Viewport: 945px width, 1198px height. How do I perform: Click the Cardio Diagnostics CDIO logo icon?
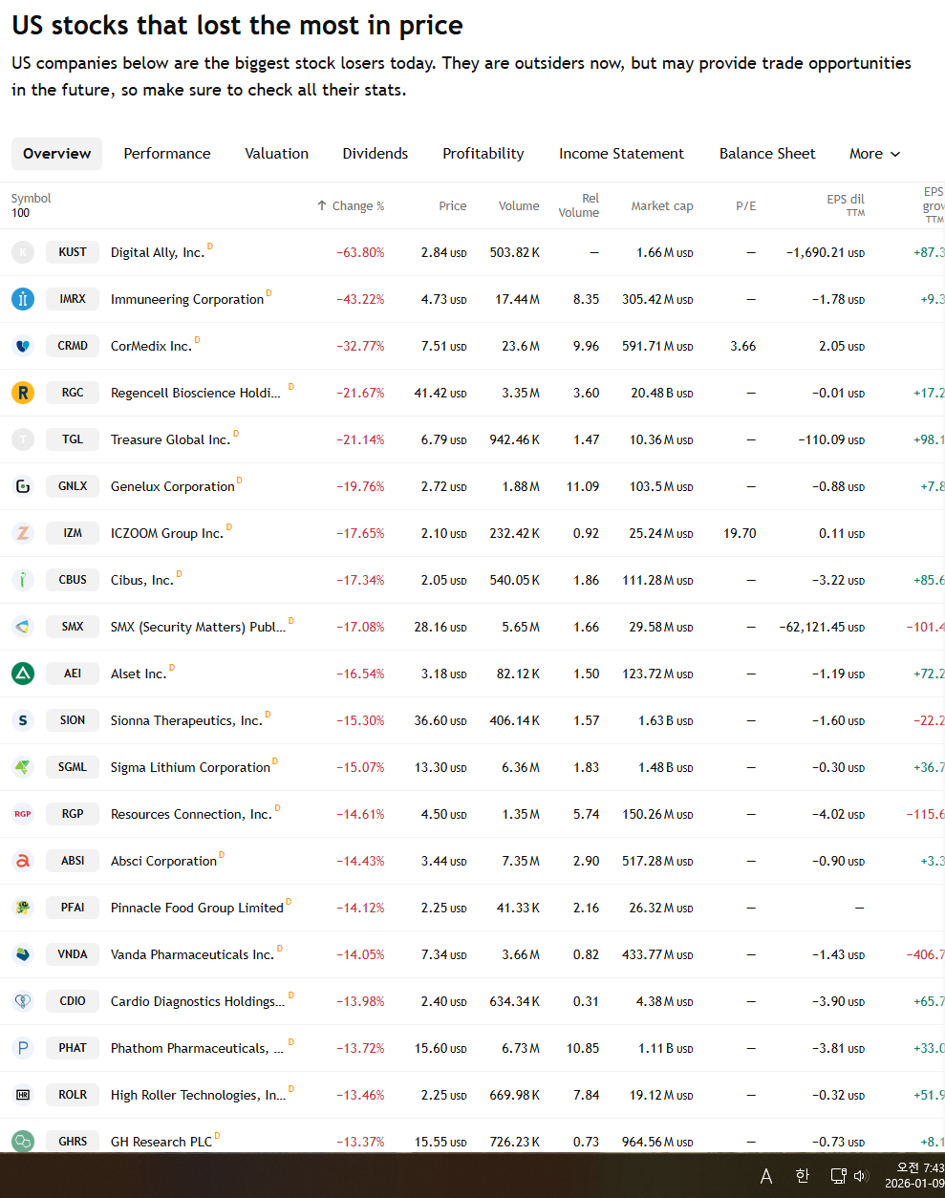23,1001
